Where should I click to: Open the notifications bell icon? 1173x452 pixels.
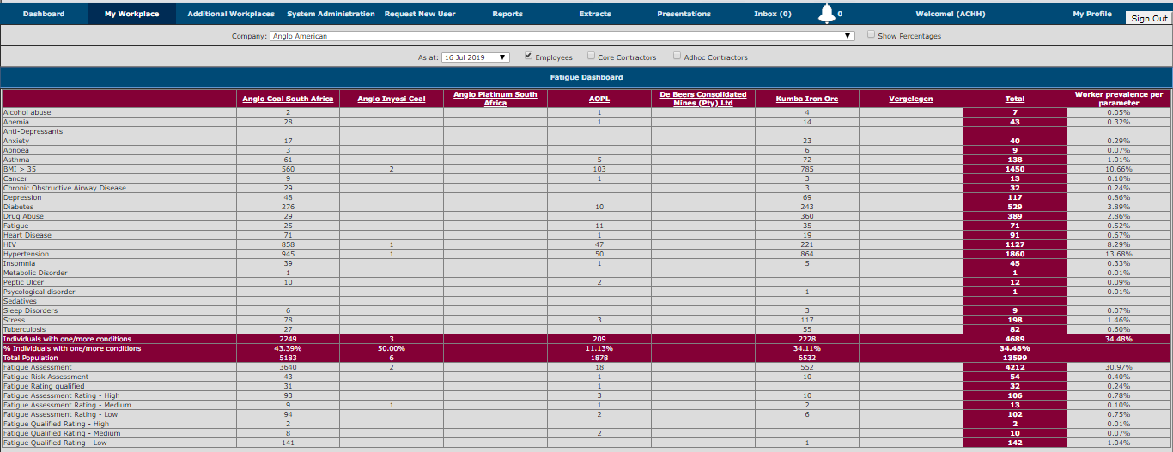click(826, 13)
